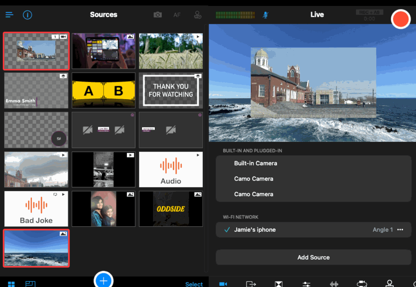Open the sliders settings tab
The image size is (416, 287).
306,284
